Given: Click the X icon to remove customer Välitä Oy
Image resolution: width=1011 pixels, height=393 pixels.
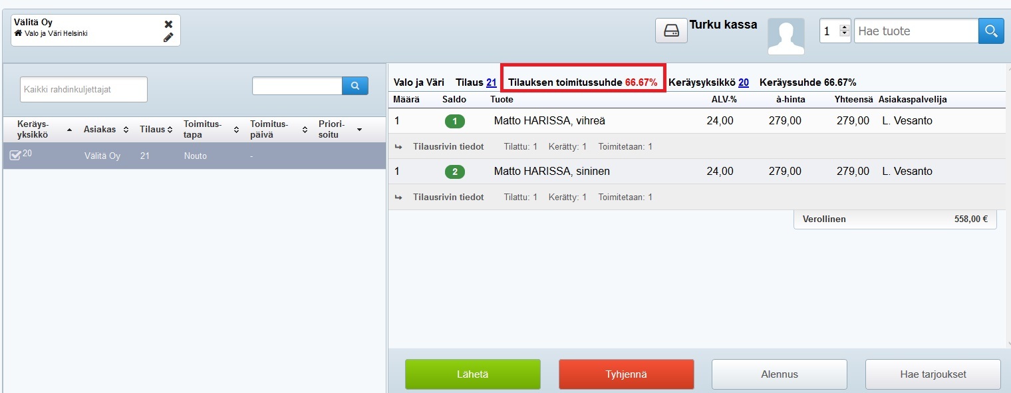Looking at the screenshot, I should tap(168, 24).
